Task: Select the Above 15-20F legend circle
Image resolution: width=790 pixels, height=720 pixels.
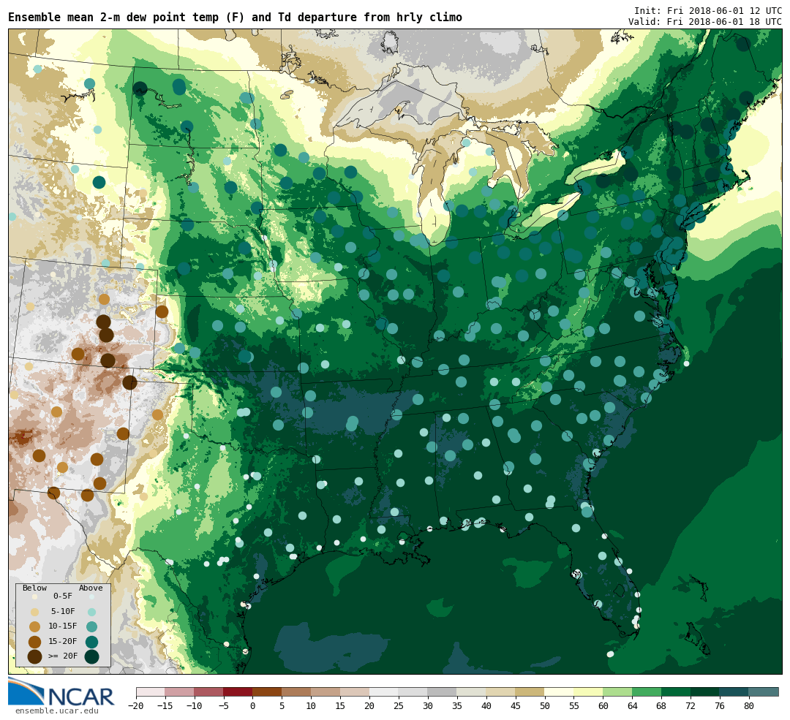Action: coord(91,642)
